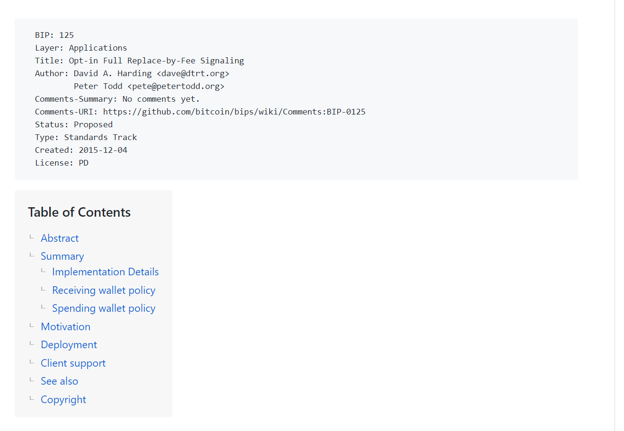Viewport: 624px width, 431px height.
Task: Jump to the Motivation section
Action: click(65, 326)
